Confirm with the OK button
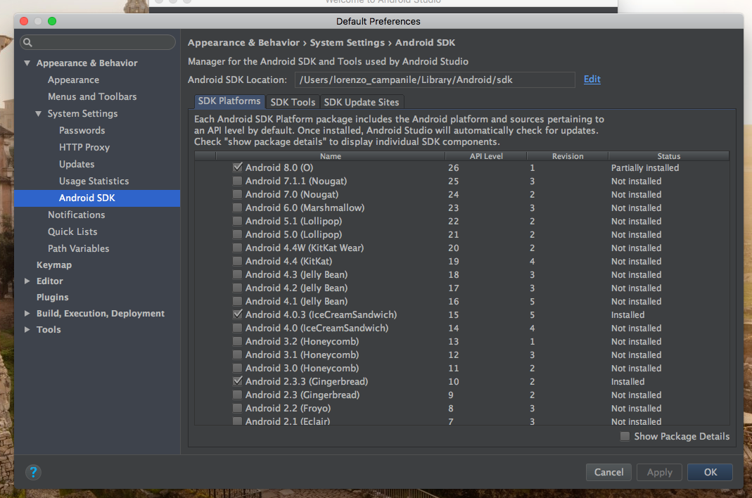 coord(710,472)
